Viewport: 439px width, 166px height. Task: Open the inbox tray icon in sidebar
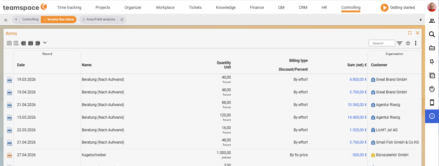click(432, 48)
